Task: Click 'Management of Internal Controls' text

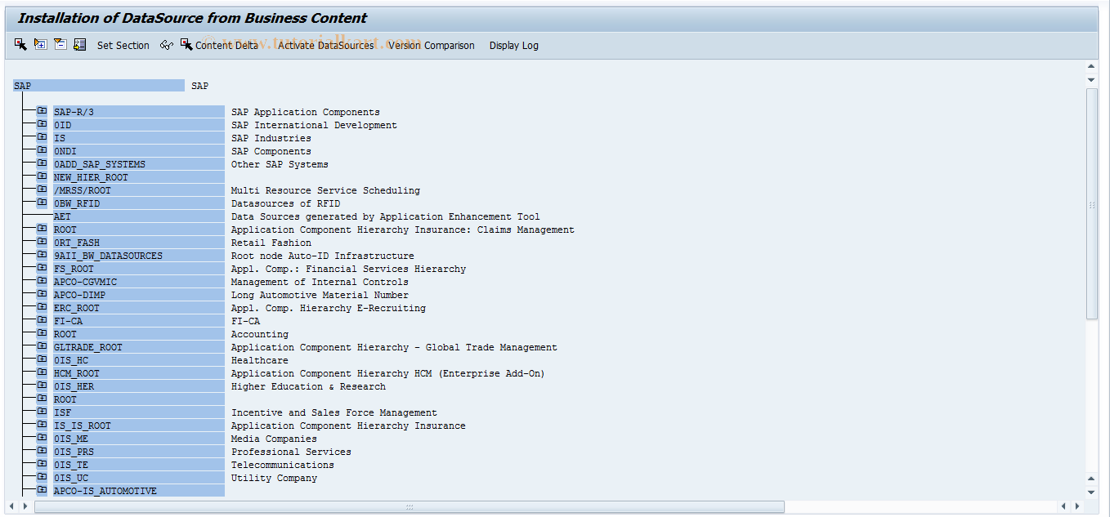Action: coord(320,282)
